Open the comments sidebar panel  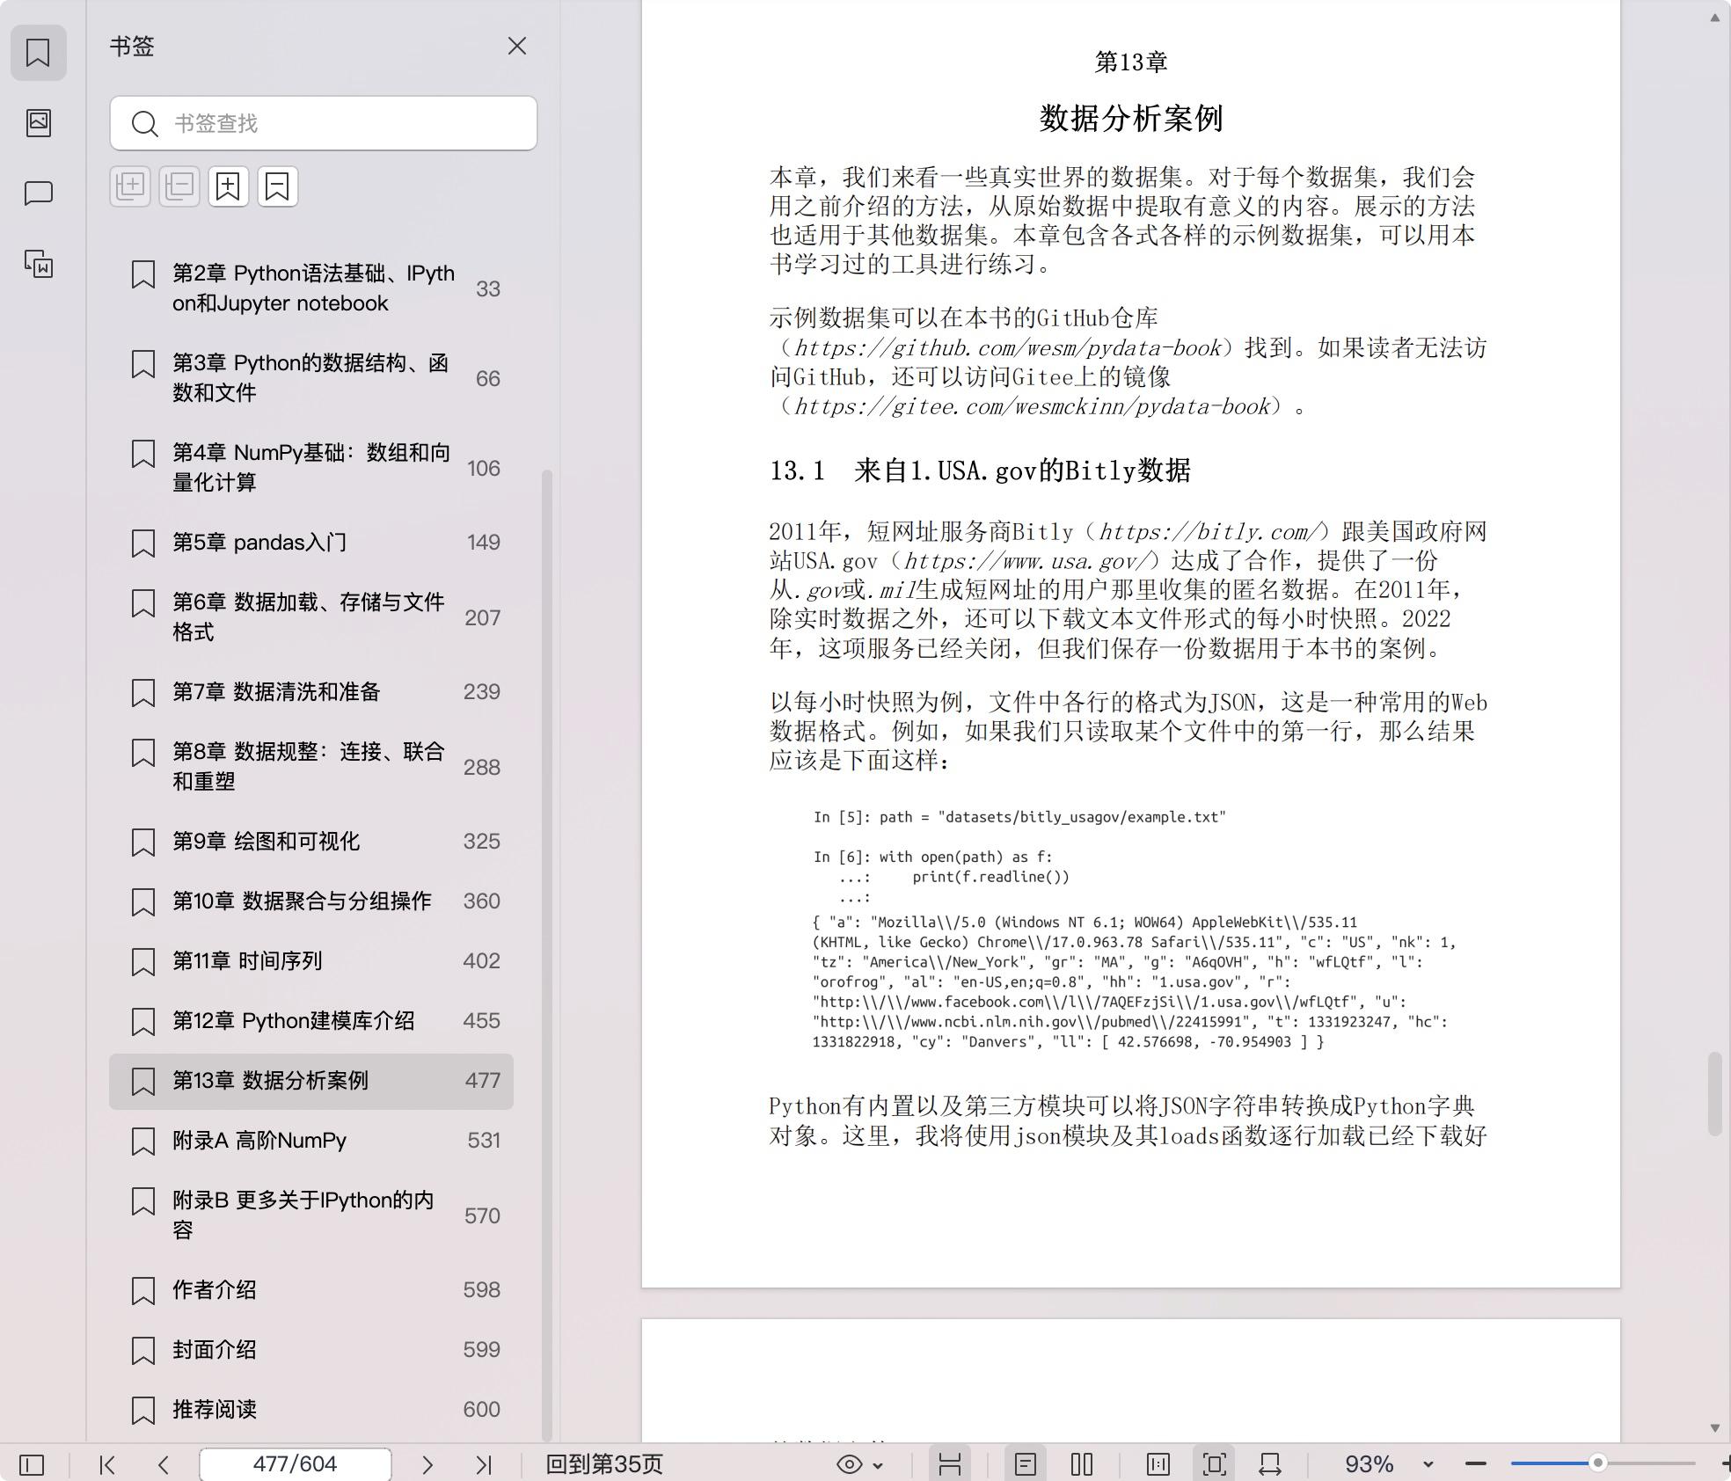[38, 193]
